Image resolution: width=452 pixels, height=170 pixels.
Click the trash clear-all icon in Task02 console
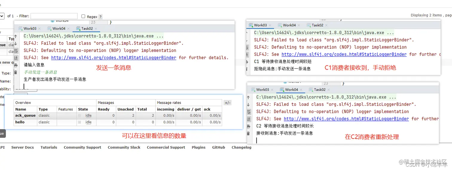16,72
